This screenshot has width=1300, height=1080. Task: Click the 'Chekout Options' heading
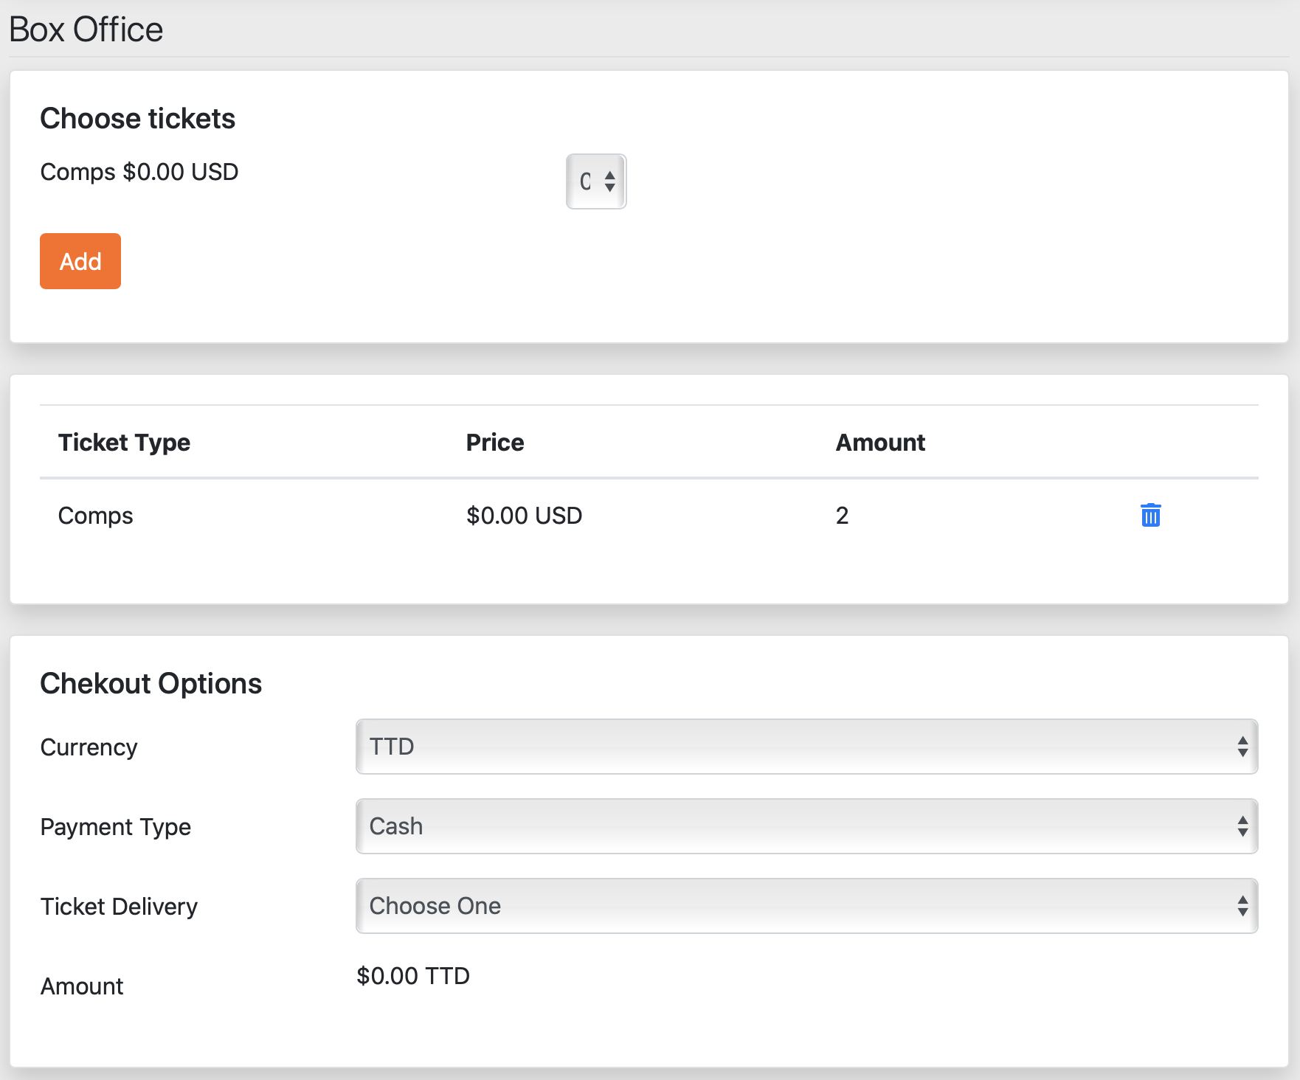pos(151,684)
